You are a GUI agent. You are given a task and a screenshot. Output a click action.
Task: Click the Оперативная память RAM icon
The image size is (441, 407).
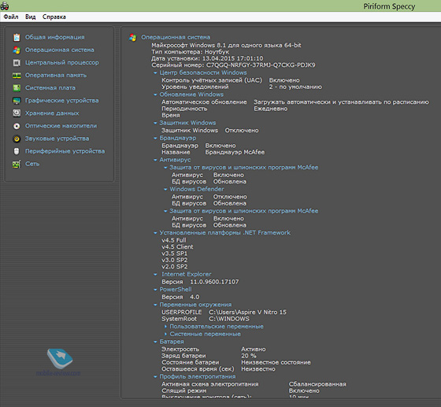[x=17, y=76]
